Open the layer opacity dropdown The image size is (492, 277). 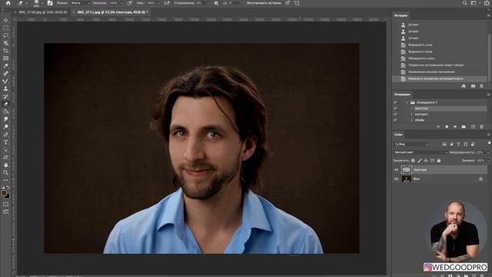click(488, 152)
